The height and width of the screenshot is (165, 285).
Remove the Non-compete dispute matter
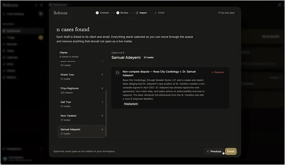click(218, 72)
